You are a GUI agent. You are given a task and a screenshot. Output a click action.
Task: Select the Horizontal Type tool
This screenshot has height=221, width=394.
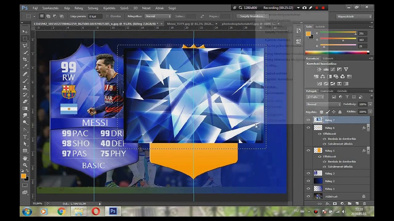point(25,137)
